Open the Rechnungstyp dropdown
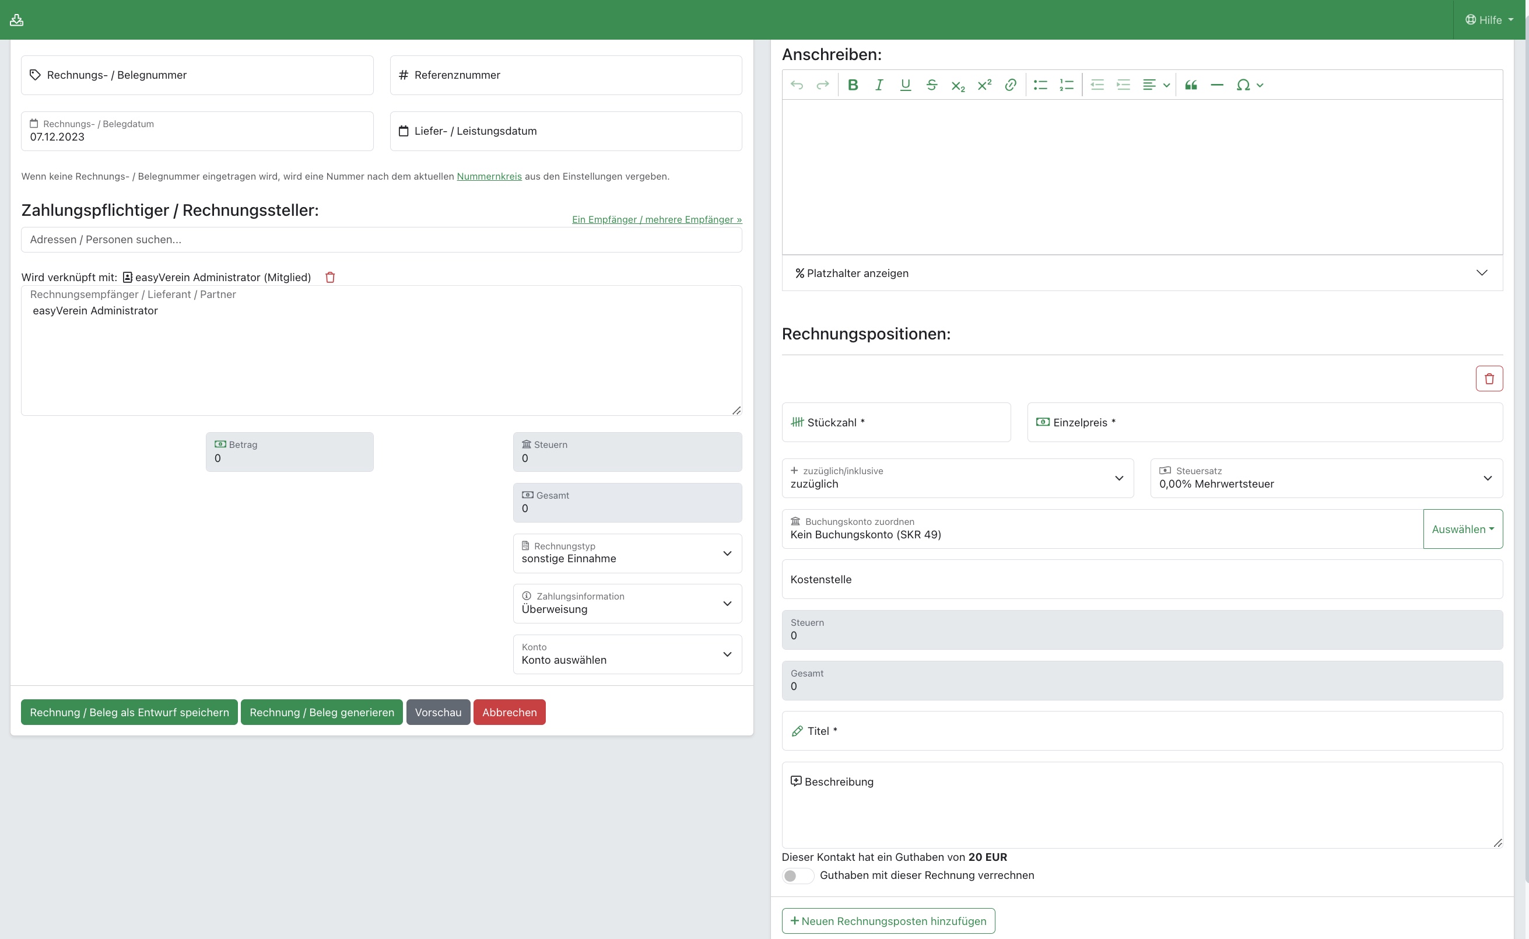Image resolution: width=1529 pixels, height=939 pixels. tap(627, 553)
